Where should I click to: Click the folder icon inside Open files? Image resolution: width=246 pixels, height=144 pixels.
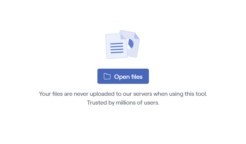point(107,76)
